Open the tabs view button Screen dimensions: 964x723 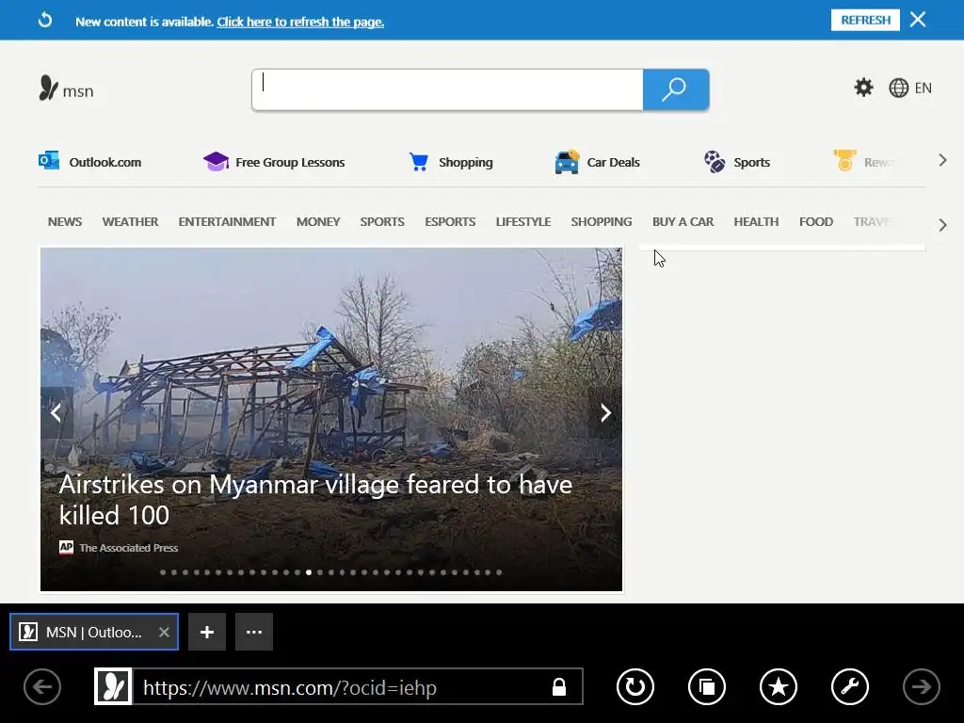point(706,686)
